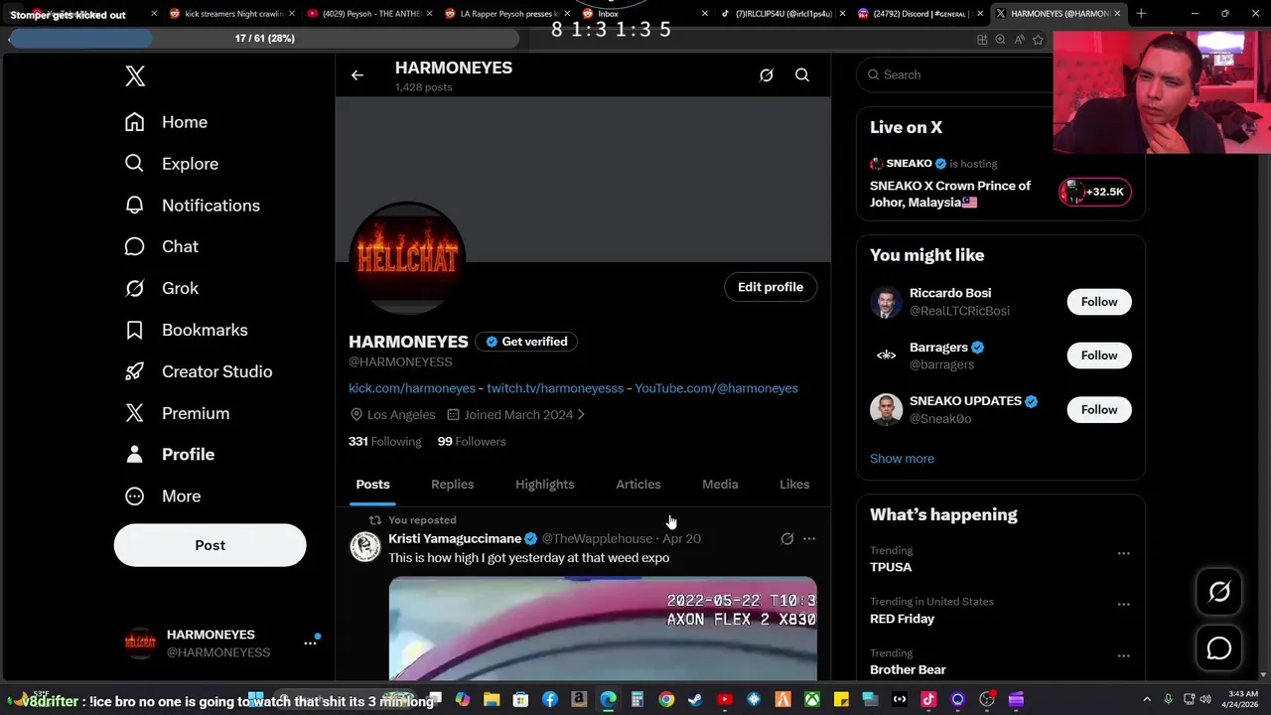Click Show more under You might like
The image size is (1271, 715).
pyautogui.click(x=902, y=458)
